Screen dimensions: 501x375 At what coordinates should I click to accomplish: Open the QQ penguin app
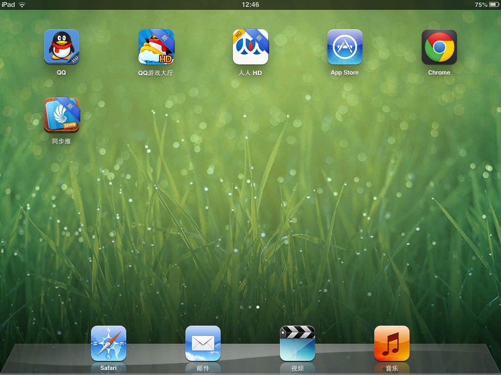[61, 47]
